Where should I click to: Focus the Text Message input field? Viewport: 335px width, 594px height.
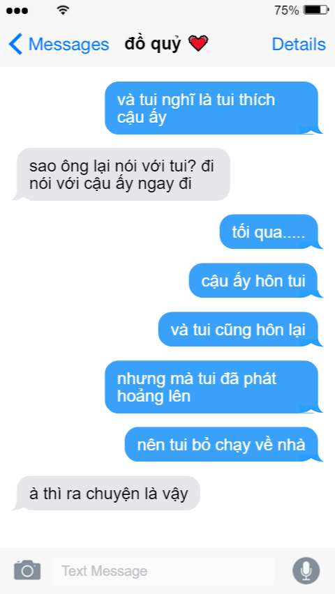tap(163, 570)
